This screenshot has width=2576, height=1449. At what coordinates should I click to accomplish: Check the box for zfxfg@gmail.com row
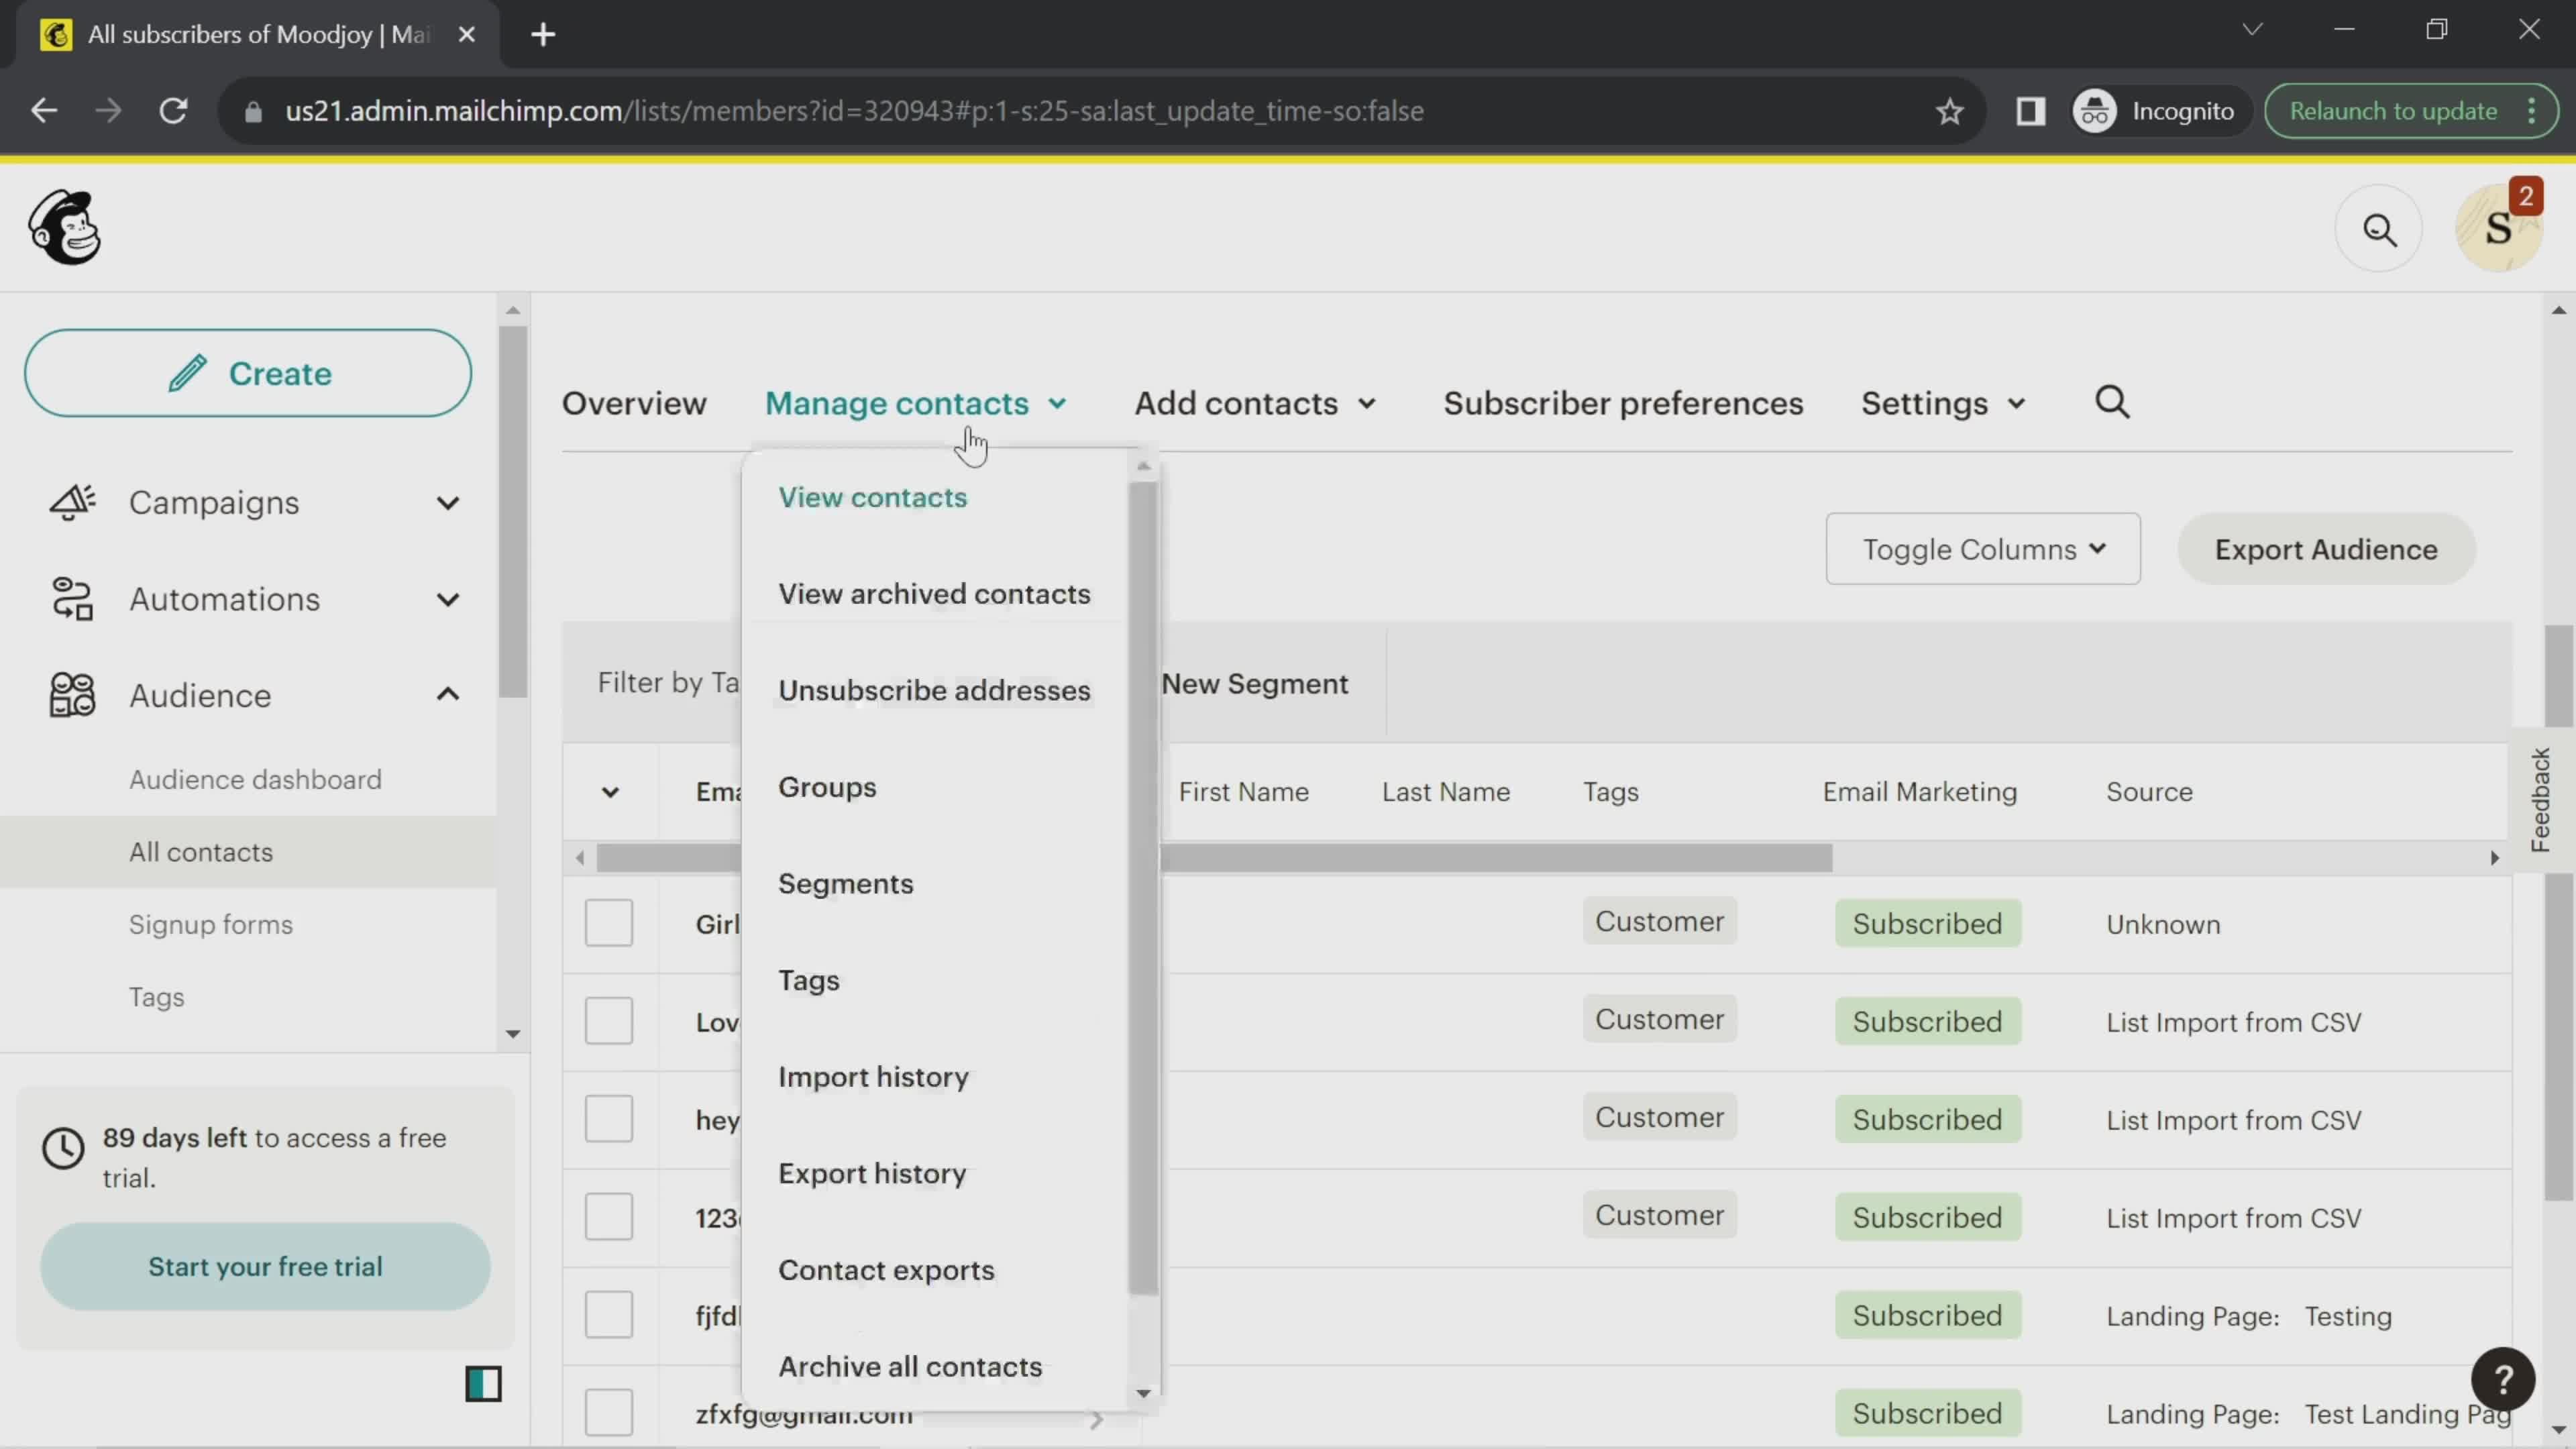[608, 1412]
